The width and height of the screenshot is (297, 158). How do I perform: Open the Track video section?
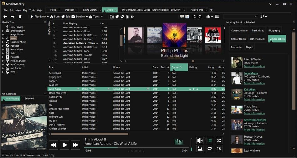(x=258, y=30)
